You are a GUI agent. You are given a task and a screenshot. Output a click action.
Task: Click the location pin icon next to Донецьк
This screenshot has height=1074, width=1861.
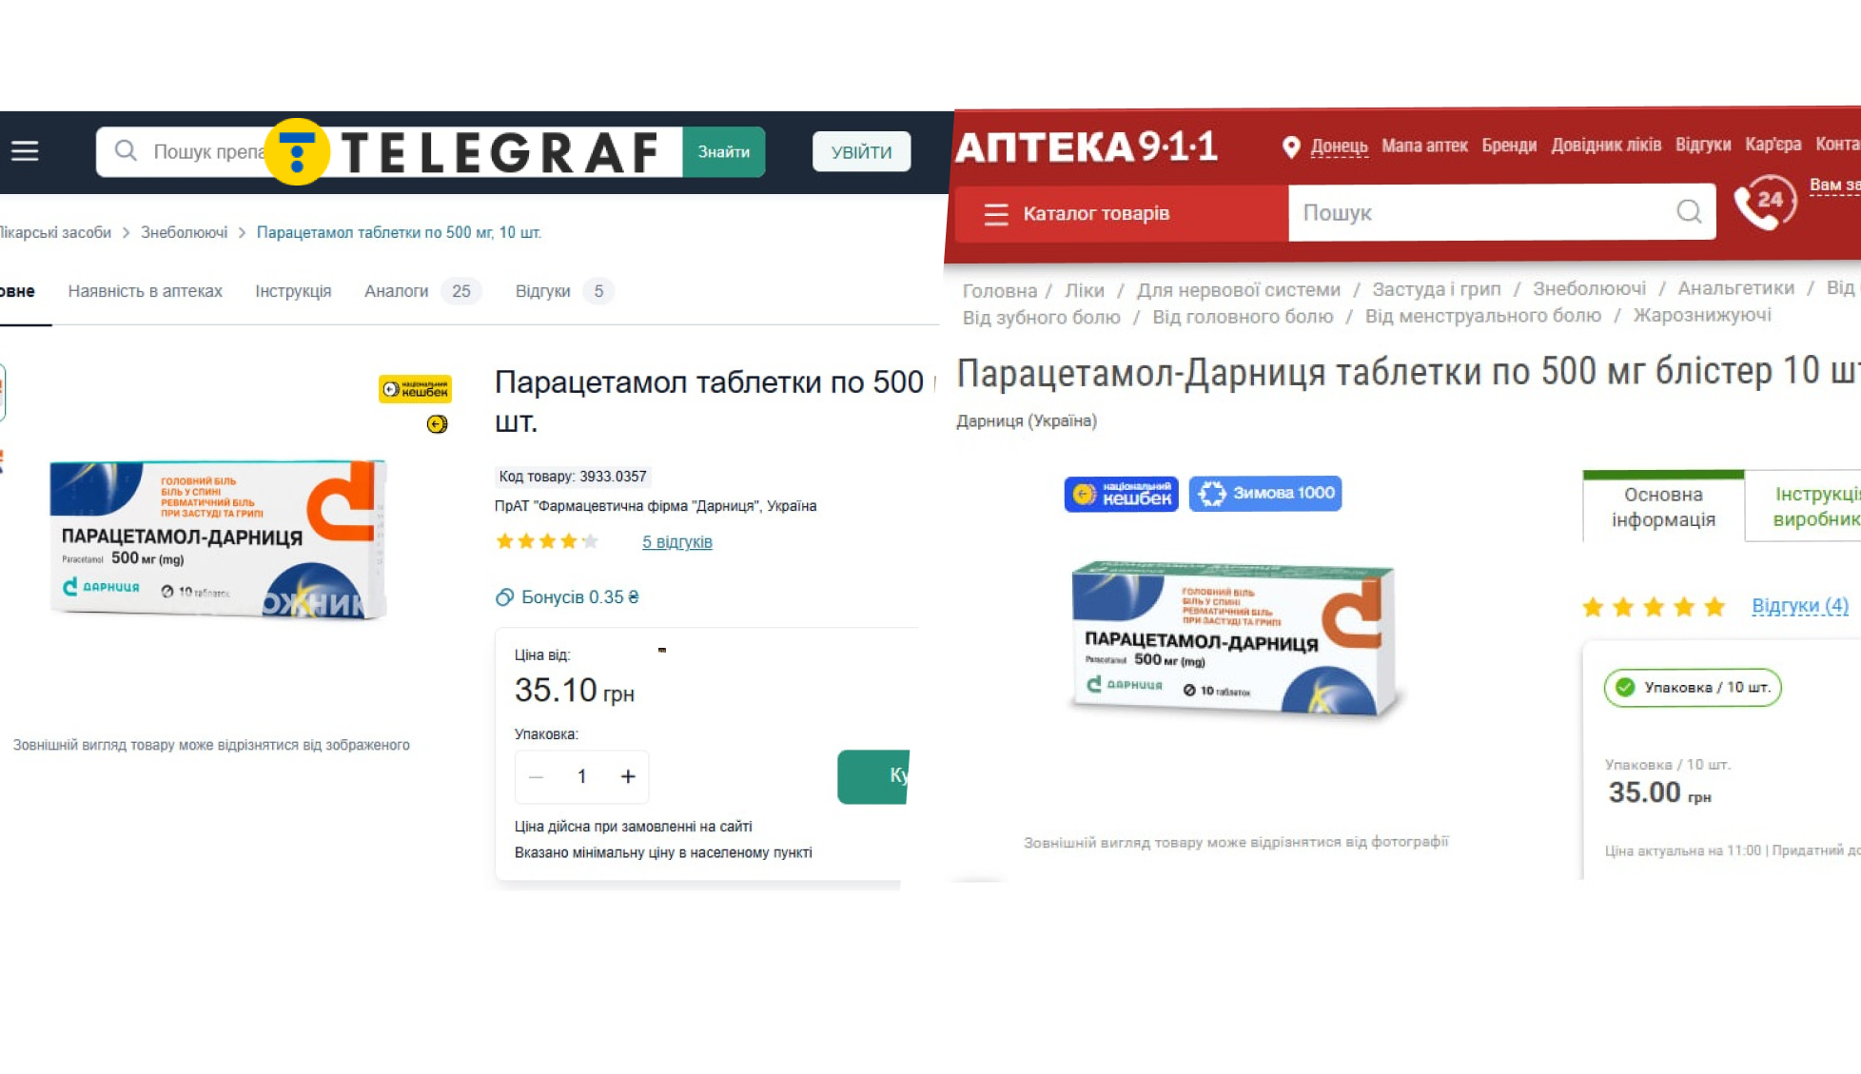1291,146
